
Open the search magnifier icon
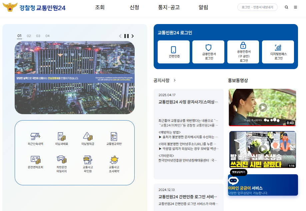point(286,7)
